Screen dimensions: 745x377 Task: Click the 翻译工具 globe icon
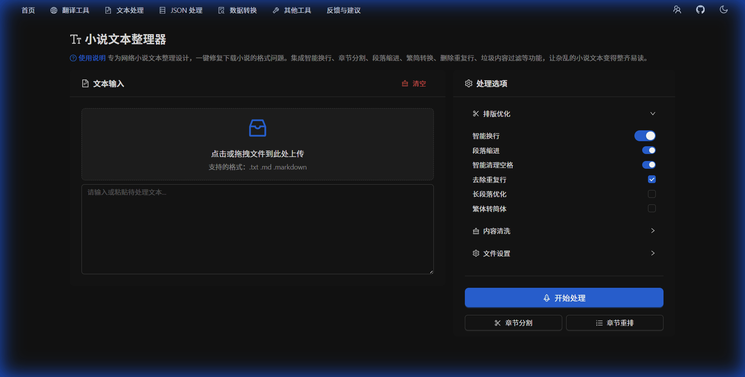pyautogui.click(x=54, y=10)
